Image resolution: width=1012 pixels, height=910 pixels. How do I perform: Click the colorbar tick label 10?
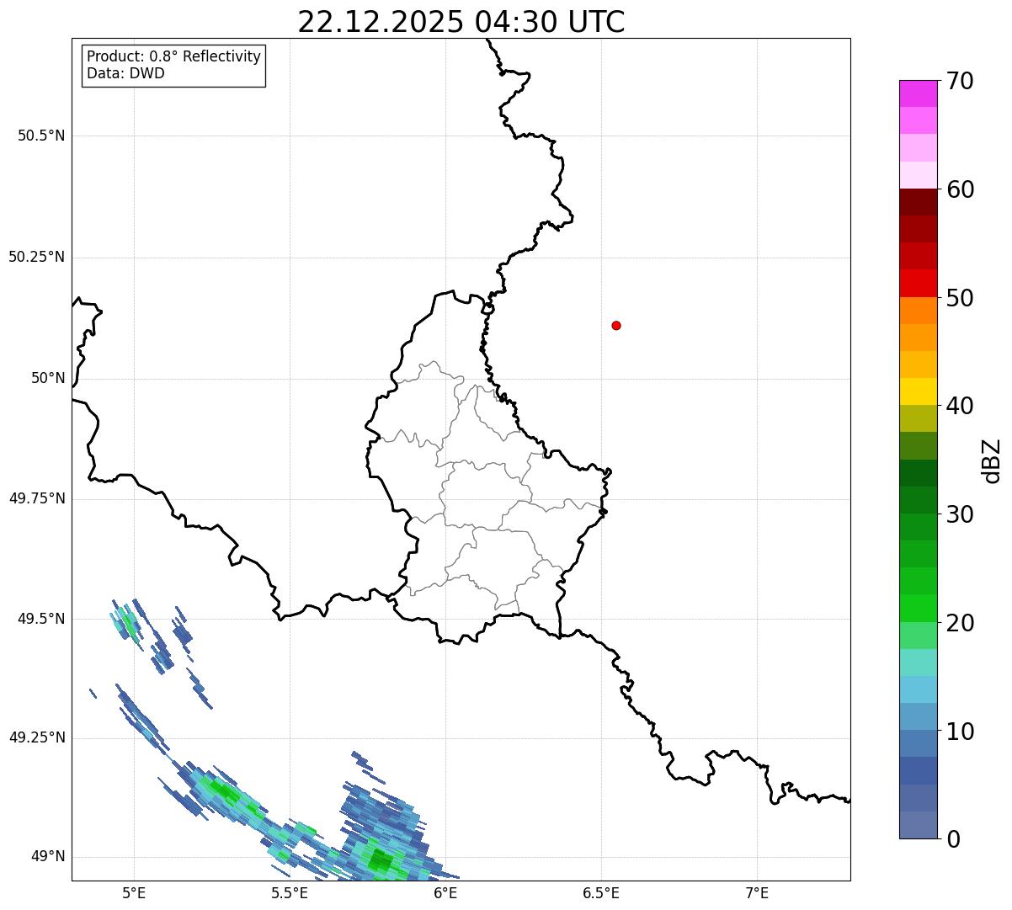(960, 731)
